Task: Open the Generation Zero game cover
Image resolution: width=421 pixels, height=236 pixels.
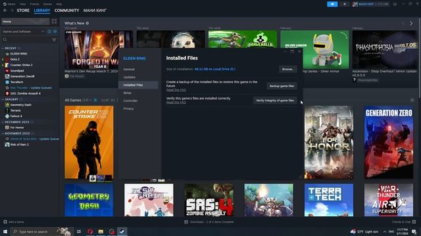Action: [x=389, y=142]
